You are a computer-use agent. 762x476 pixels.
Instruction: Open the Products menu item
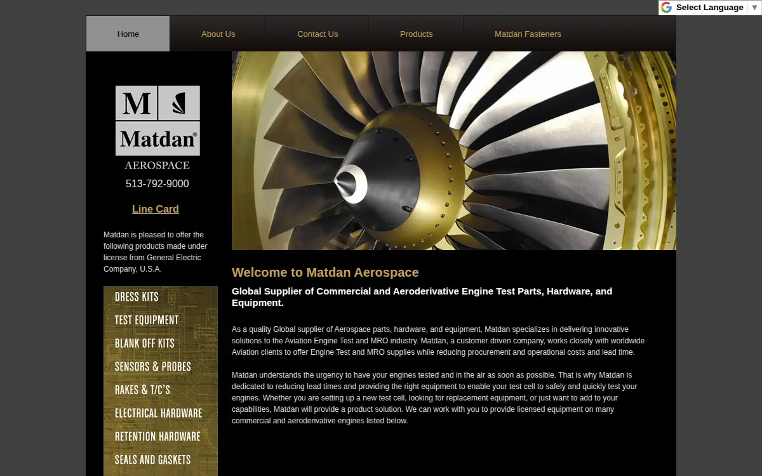point(416,34)
